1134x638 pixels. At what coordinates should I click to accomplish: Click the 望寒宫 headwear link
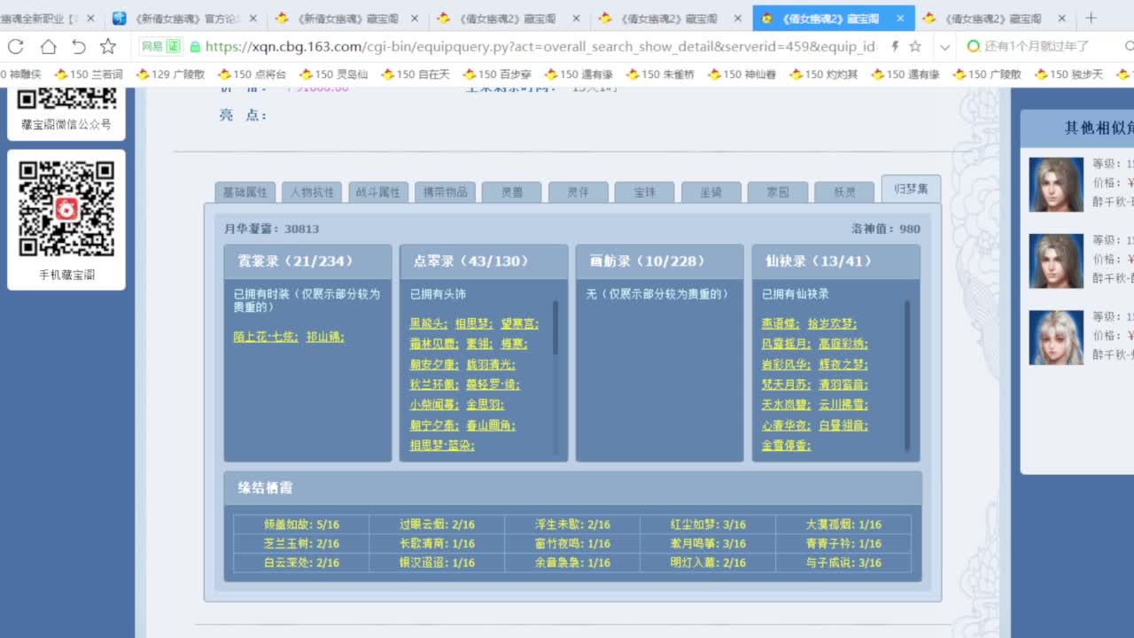519,323
